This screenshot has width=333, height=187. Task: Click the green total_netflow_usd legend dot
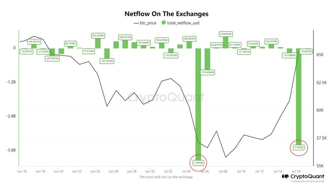pyautogui.click(x=164, y=22)
